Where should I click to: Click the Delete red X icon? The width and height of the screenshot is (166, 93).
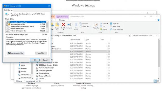pos(63,25)
